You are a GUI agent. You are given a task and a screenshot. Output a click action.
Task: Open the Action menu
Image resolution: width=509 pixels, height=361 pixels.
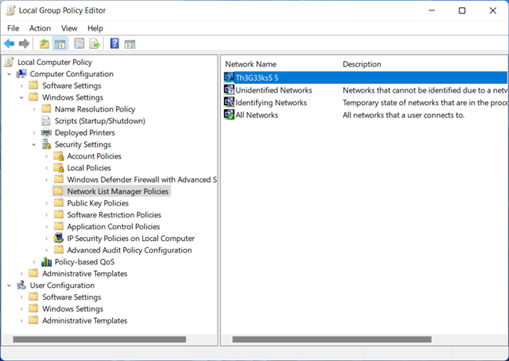pos(40,28)
